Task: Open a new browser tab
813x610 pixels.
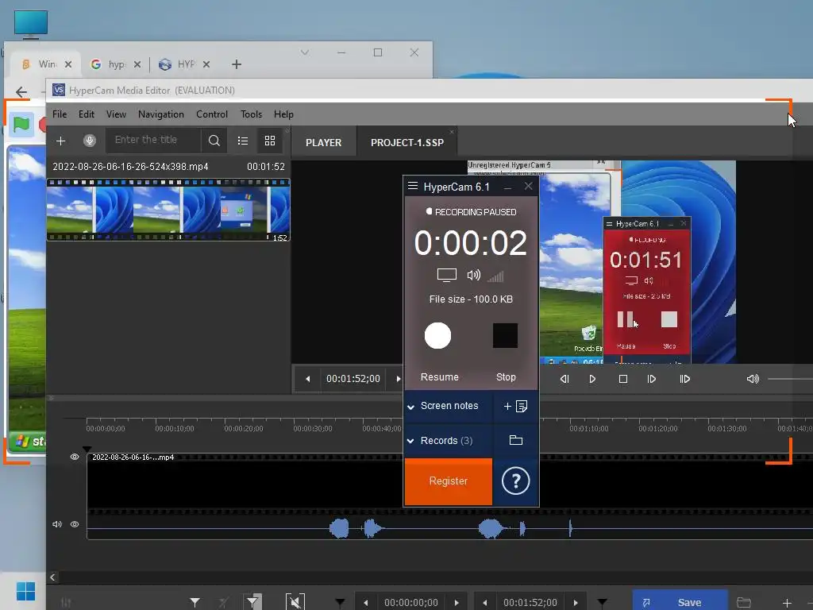Action: pyautogui.click(x=237, y=64)
